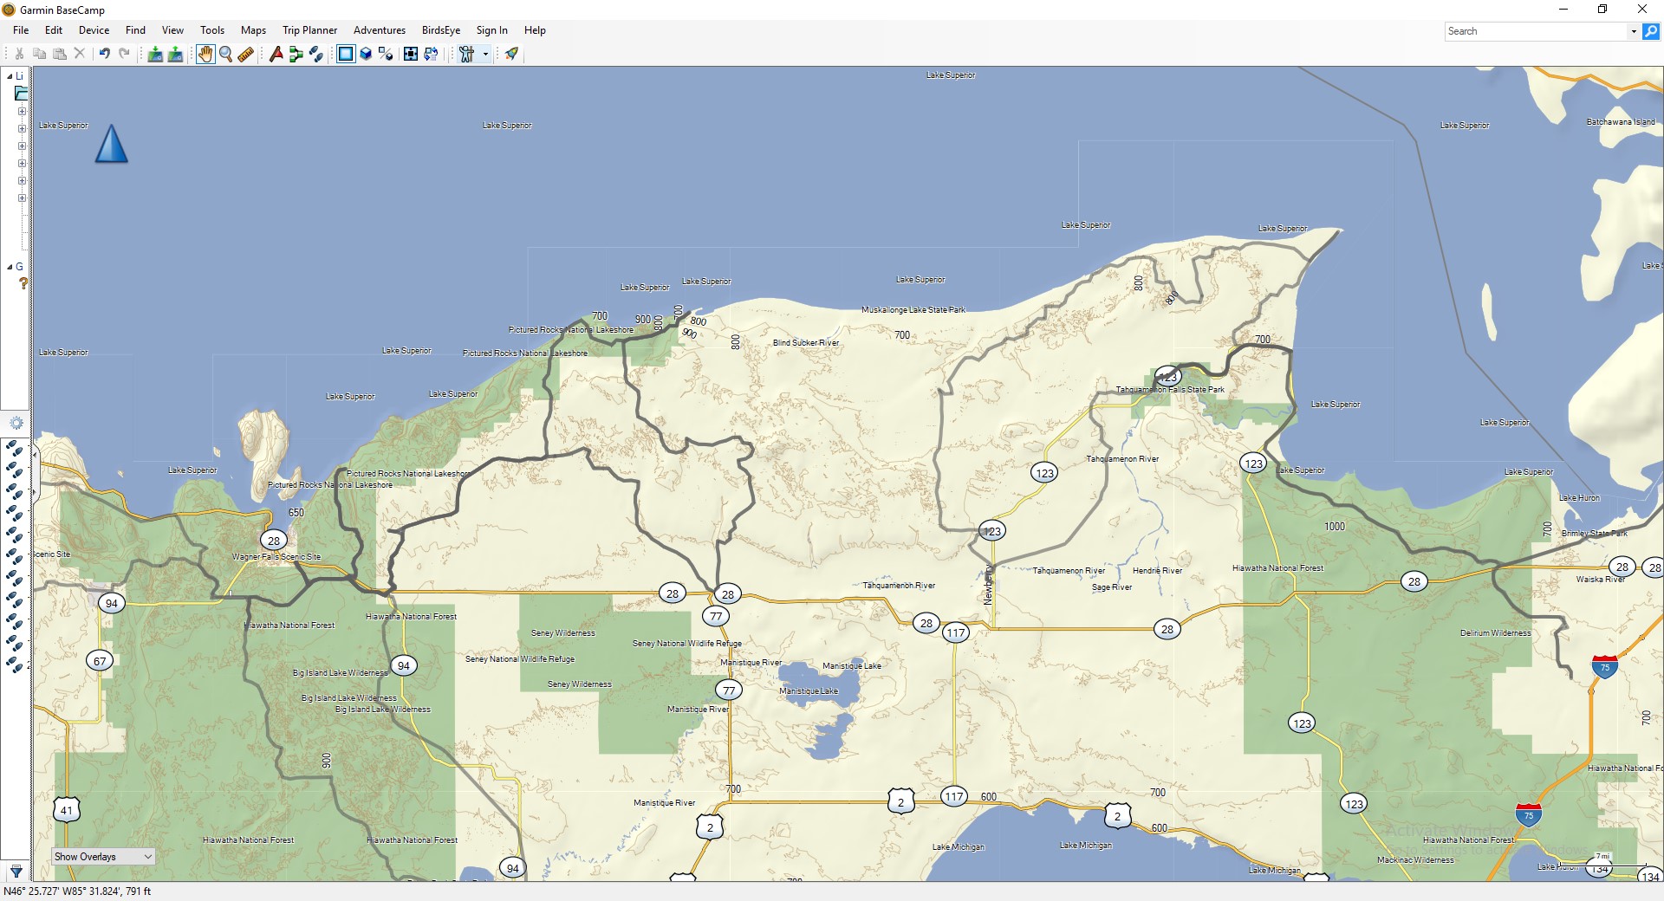1664x901 pixels.
Task: Open the BirdsEye menu
Action: (x=441, y=29)
